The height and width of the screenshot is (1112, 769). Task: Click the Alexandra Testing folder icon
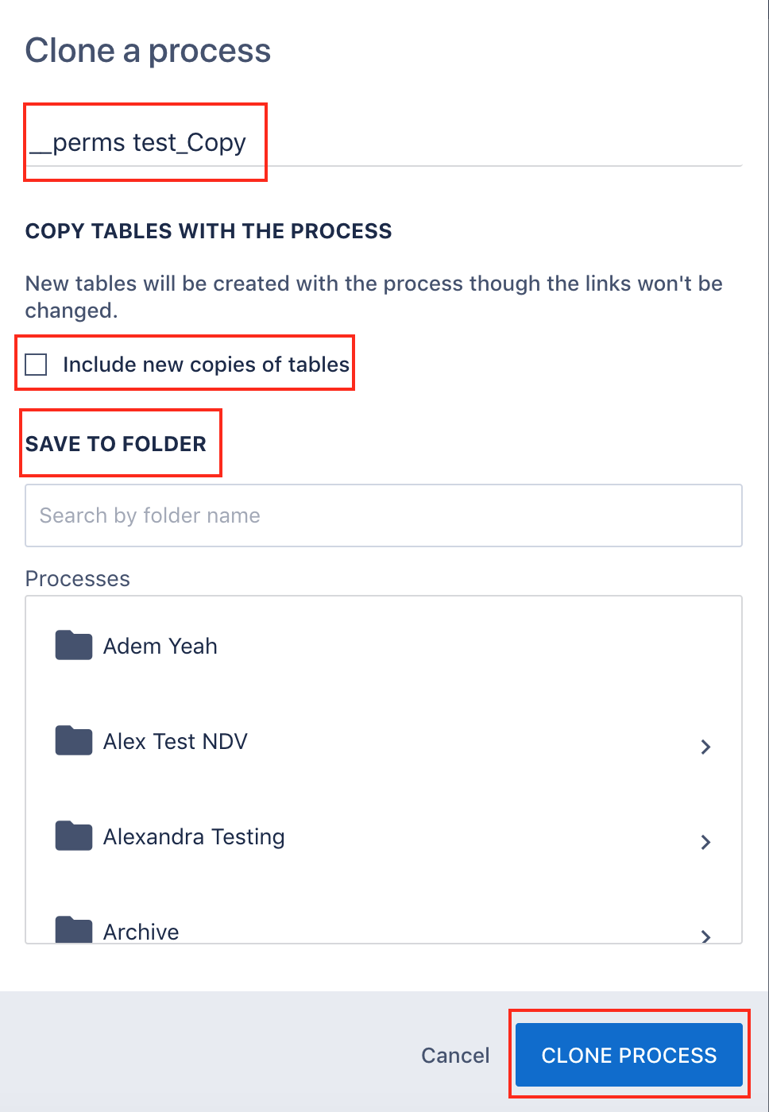click(x=73, y=836)
